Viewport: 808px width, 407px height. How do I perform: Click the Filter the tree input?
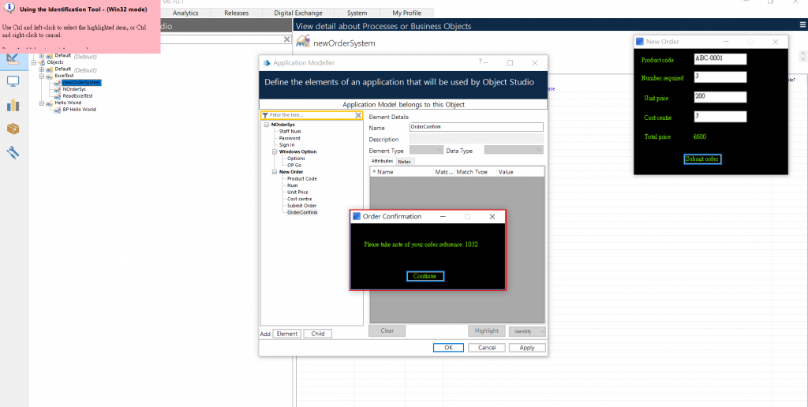tap(311, 115)
